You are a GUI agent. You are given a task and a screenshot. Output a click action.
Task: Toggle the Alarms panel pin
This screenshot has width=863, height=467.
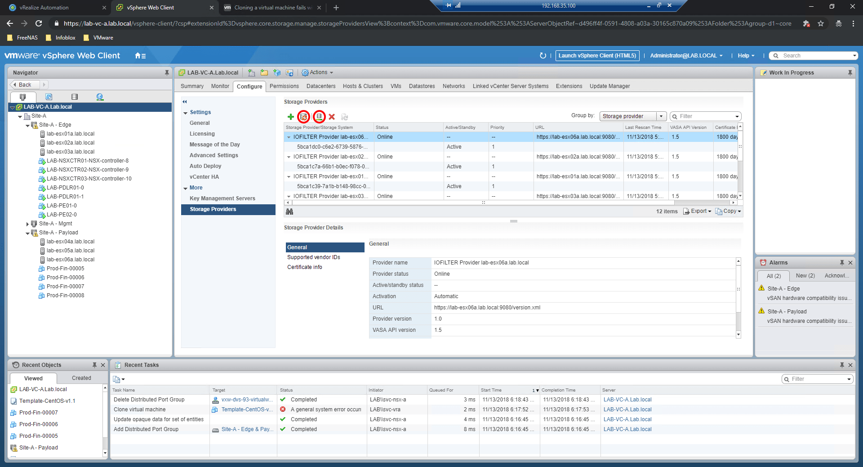[x=842, y=263]
